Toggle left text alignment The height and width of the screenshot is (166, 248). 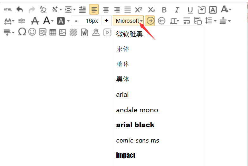[x=94, y=10]
